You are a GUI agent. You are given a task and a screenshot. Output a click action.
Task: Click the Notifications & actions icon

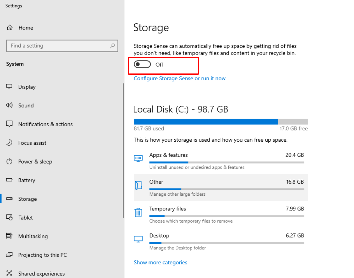[10, 124]
